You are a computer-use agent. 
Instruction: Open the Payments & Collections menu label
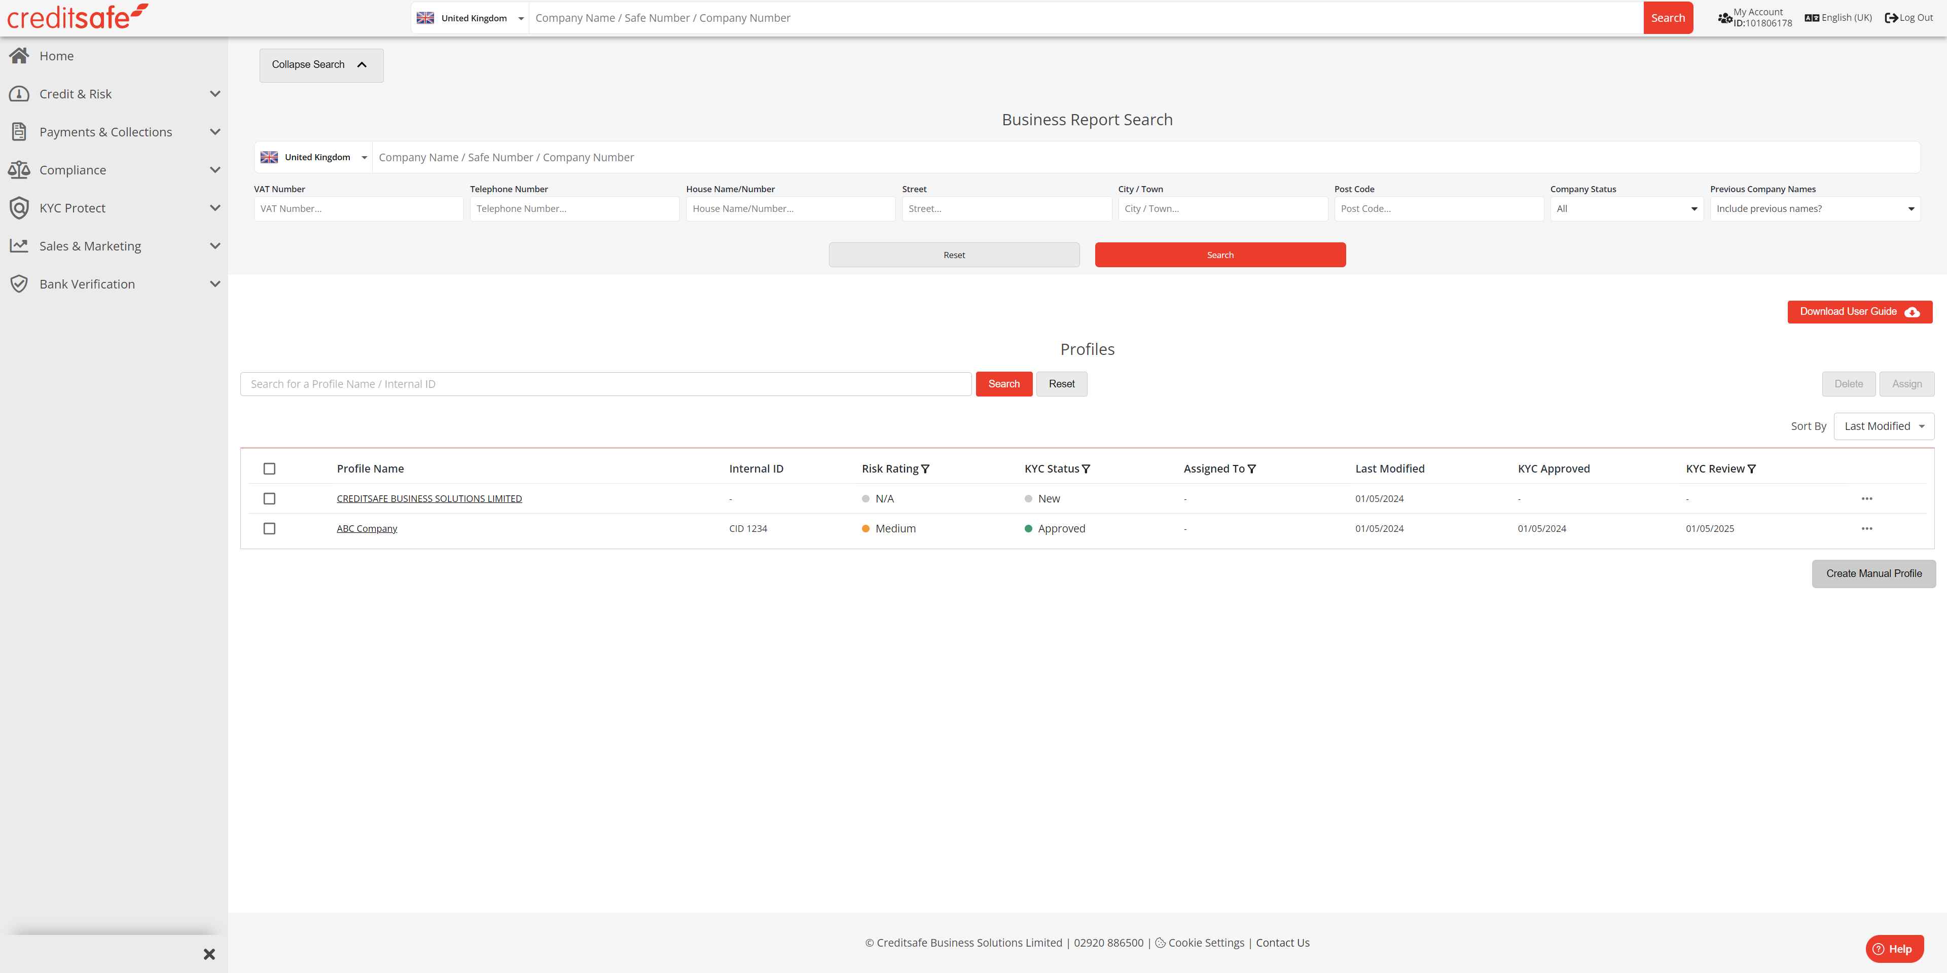[x=106, y=131]
